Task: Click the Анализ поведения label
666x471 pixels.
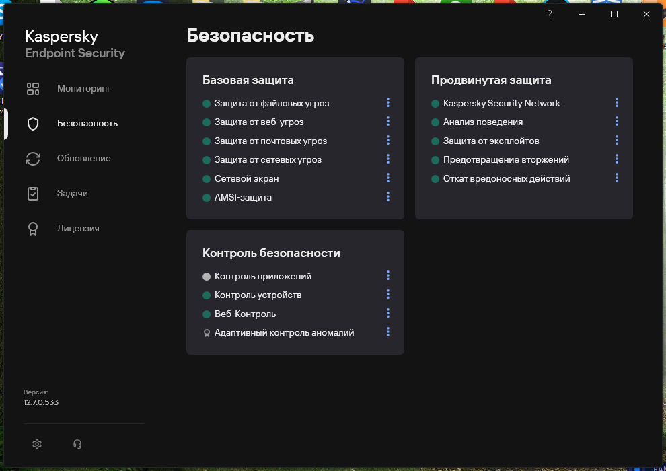Action: tap(483, 122)
